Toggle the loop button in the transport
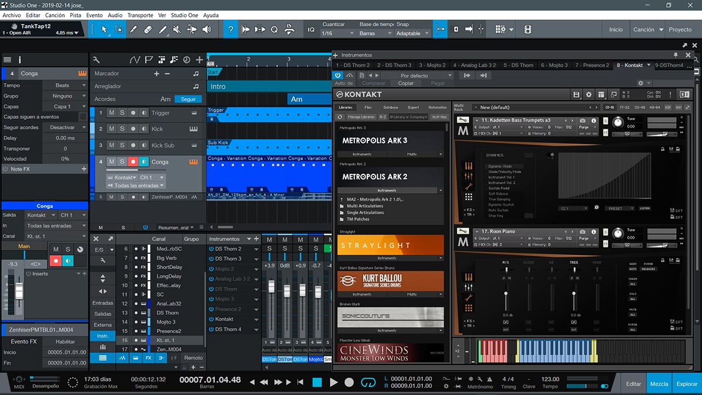702x395 pixels. pyautogui.click(x=368, y=382)
